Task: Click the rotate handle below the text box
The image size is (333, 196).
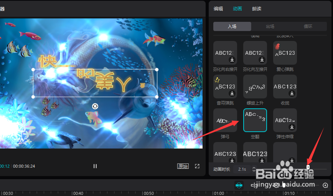Action: [x=95, y=106]
